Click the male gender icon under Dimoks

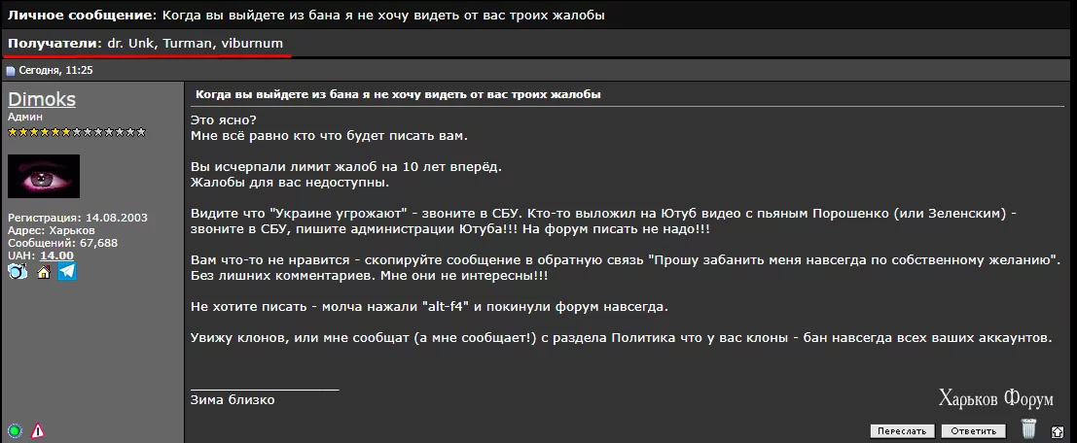pyautogui.click(x=18, y=272)
